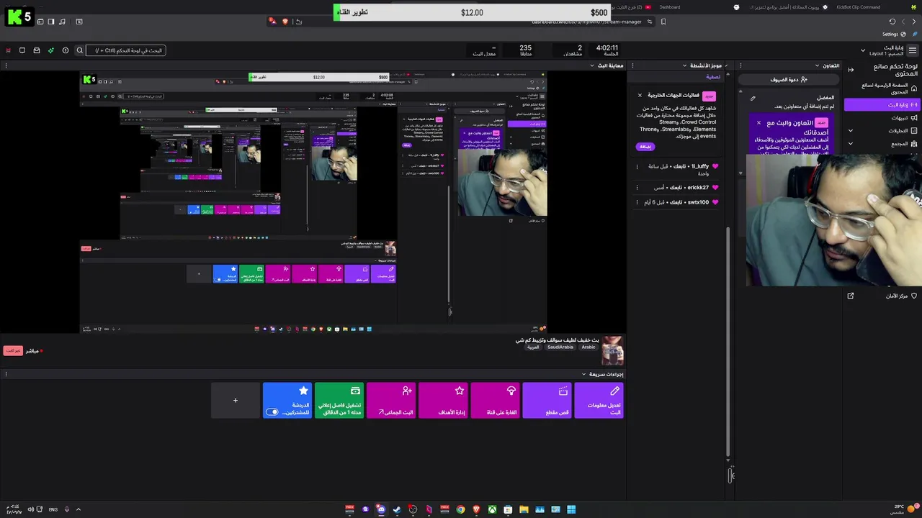The image size is (922, 518).
Task: Open Xbox app from the taskbar
Action: (x=492, y=509)
